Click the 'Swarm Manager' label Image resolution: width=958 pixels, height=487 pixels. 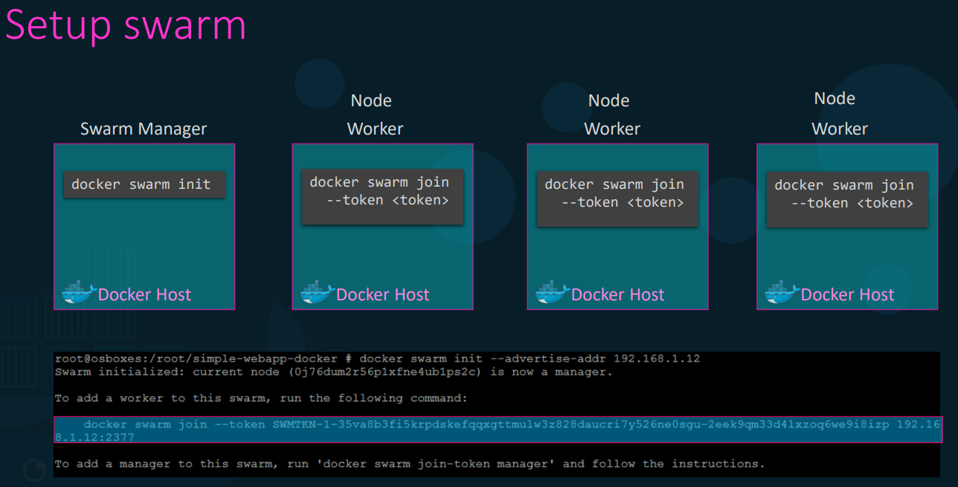(x=144, y=129)
